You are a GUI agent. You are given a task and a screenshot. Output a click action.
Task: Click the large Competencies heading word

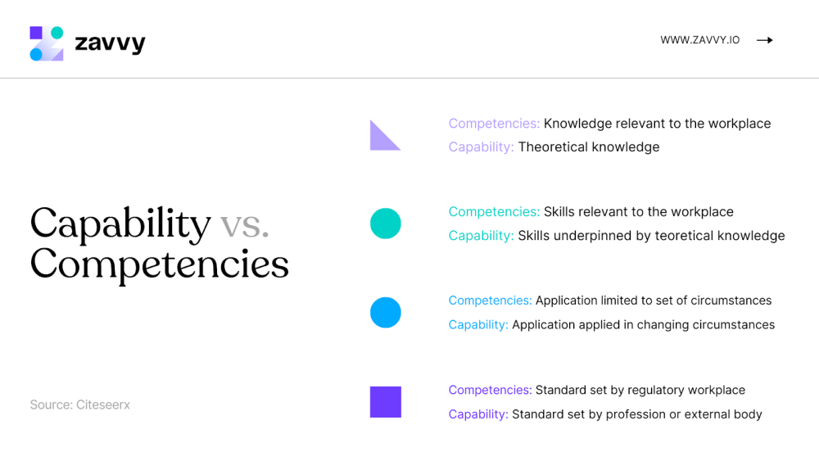click(160, 264)
